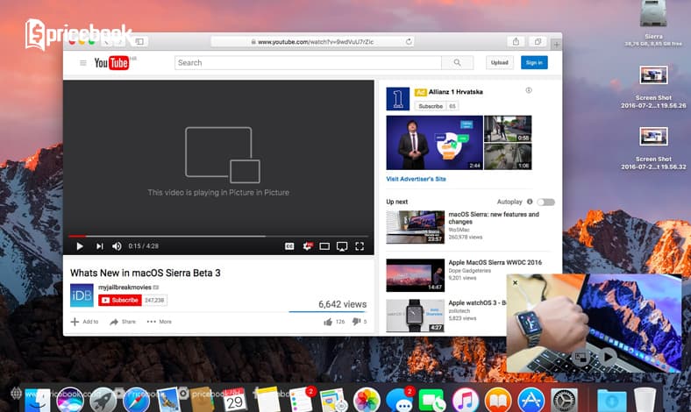Click the Apple watchOS 3 video thumbnail

click(415, 316)
